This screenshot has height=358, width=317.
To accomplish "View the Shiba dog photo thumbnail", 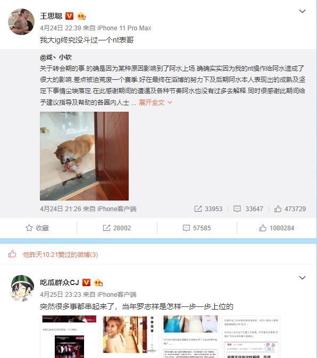I will 84,156.
